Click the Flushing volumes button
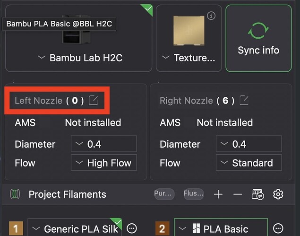300x236 pixels. click(194, 194)
